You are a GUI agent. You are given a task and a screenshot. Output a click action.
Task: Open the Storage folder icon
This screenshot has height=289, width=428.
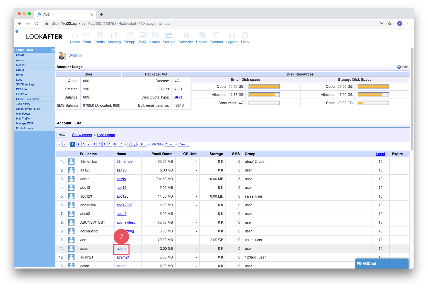(x=169, y=35)
